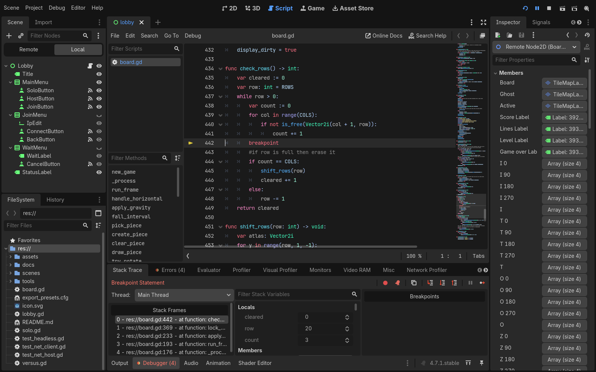Click the Filter Scripts input field

pyautogui.click(x=145, y=49)
